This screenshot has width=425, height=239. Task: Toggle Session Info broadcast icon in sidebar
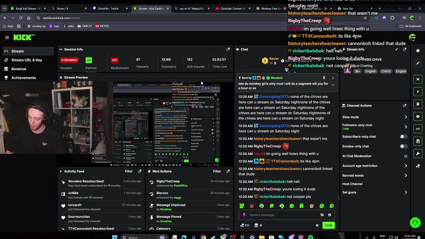coord(418,129)
